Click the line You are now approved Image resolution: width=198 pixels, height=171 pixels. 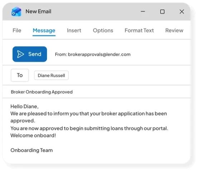(x=89, y=128)
